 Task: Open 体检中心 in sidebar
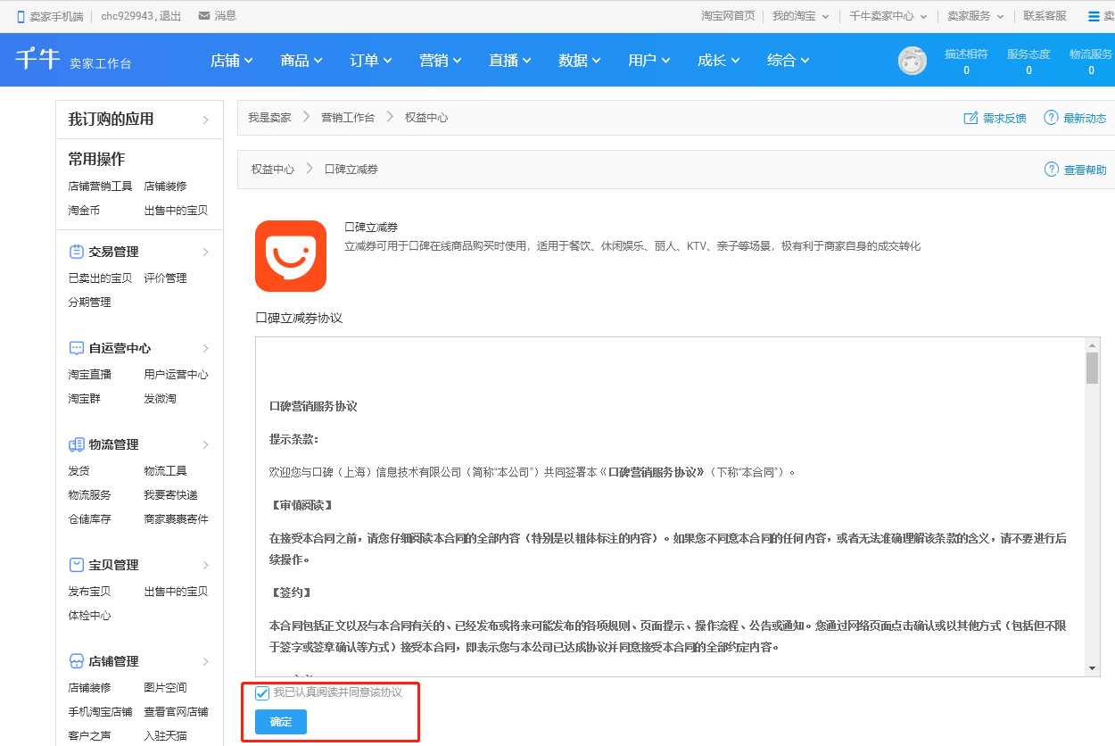pos(89,616)
